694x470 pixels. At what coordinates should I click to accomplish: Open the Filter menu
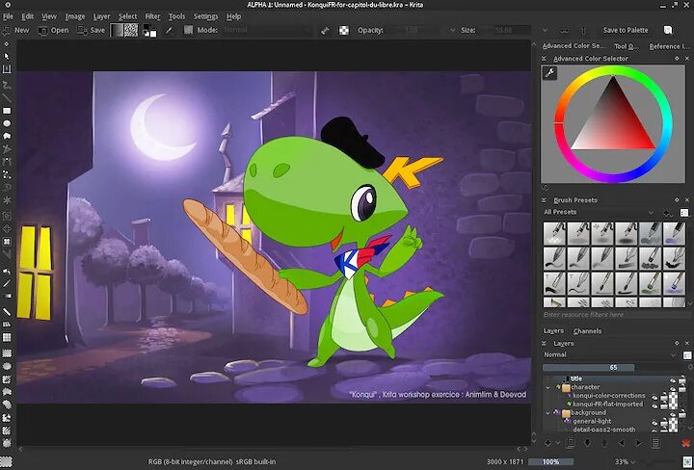[152, 16]
